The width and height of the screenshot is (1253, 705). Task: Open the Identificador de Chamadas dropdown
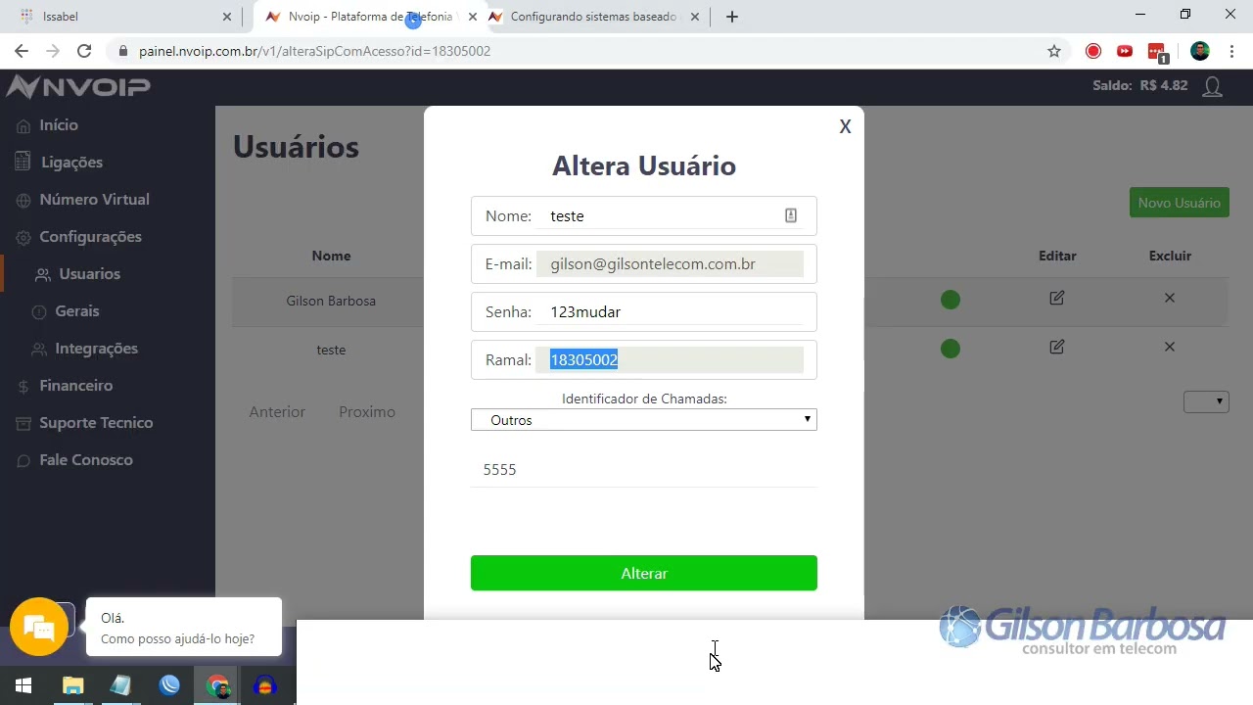click(643, 420)
